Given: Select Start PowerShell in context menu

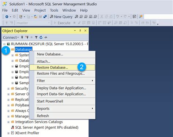Looking at the screenshot, I should coord(62,101).
